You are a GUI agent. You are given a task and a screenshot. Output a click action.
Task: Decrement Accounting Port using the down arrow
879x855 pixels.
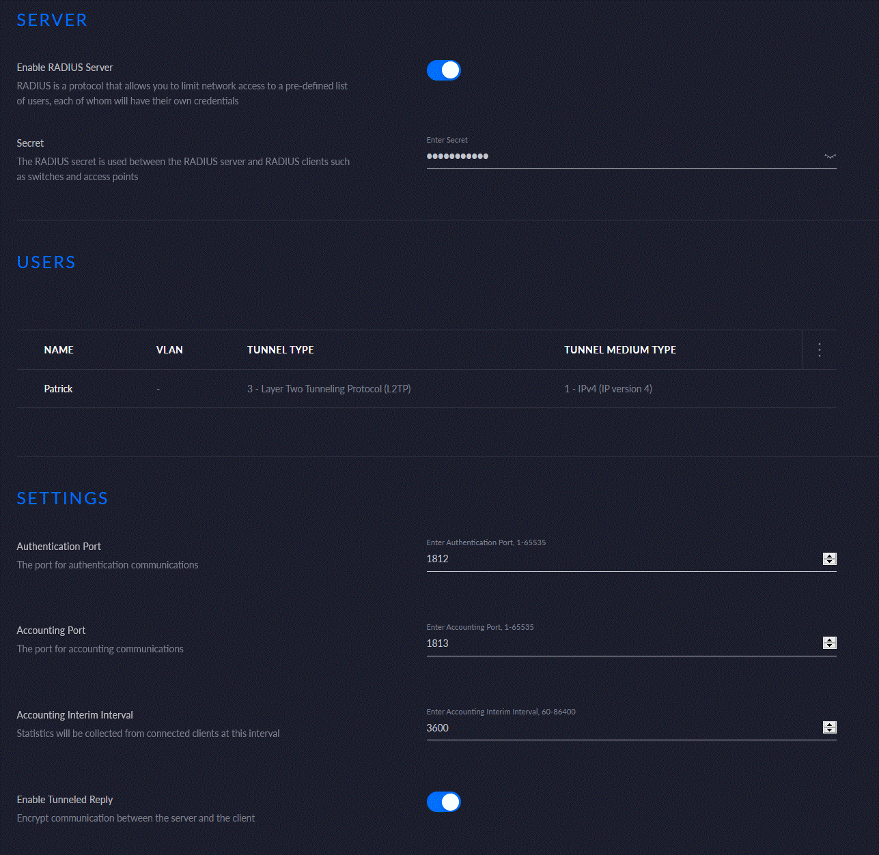coord(830,646)
